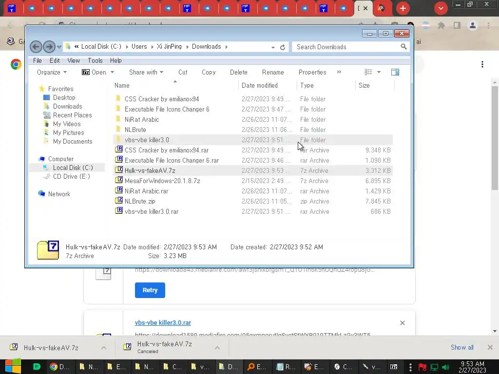Click the volume speaker tray icon
The image size is (499, 374).
(x=445, y=367)
